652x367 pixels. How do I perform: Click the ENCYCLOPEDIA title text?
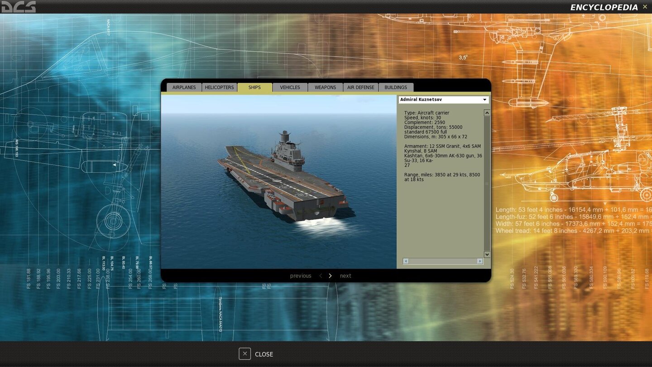(604, 7)
